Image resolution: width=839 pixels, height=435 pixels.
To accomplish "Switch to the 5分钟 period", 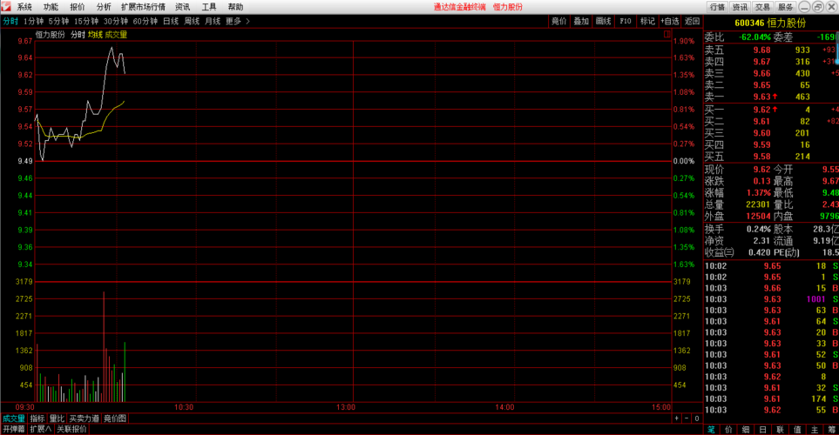I will coord(59,22).
